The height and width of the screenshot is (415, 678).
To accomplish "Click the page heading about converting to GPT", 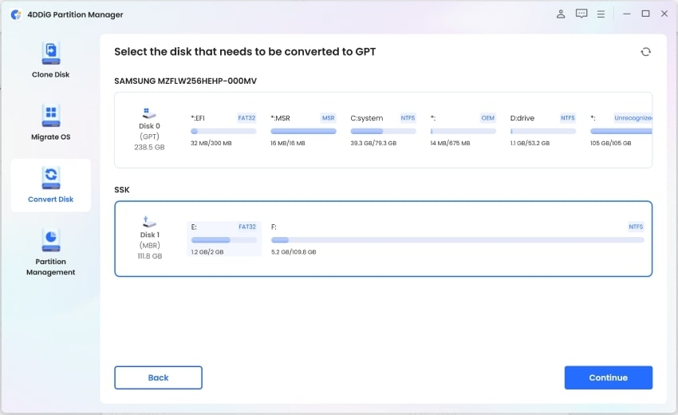I will (245, 52).
